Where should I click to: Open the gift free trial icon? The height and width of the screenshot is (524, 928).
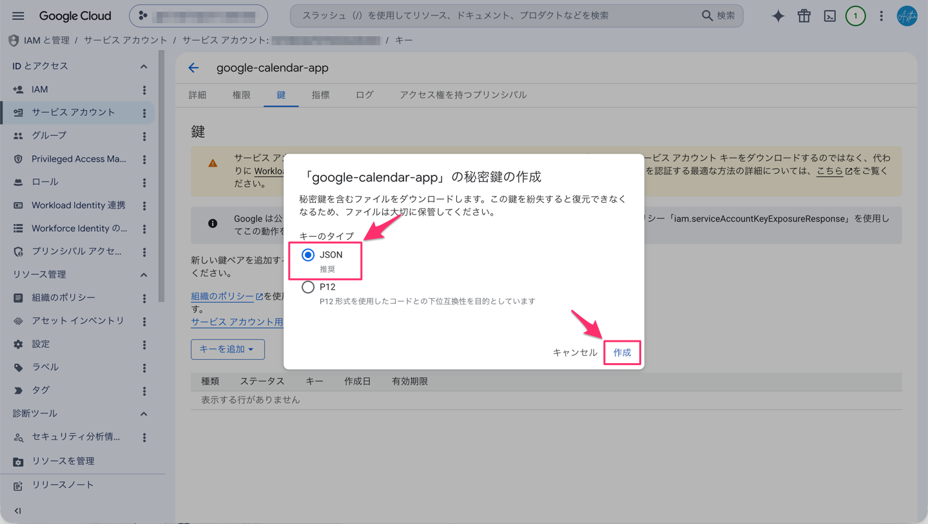pyautogui.click(x=804, y=16)
